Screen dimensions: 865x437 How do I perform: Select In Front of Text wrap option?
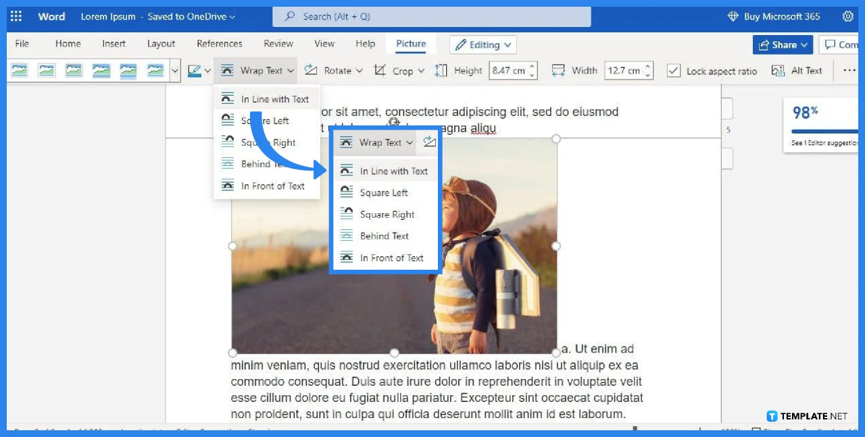pyautogui.click(x=272, y=186)
